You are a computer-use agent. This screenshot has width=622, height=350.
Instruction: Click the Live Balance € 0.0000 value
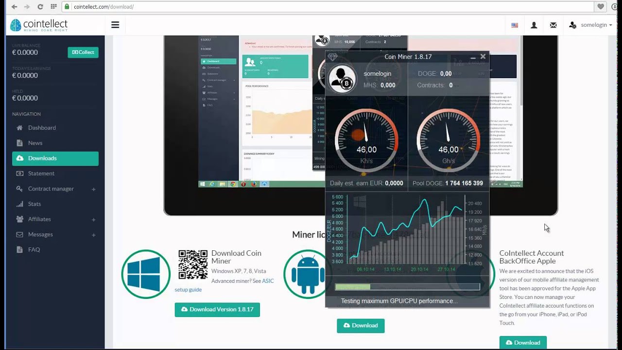click(x=25, y=52)
